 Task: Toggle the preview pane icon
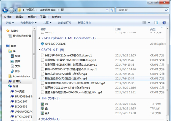coord(156,23)
